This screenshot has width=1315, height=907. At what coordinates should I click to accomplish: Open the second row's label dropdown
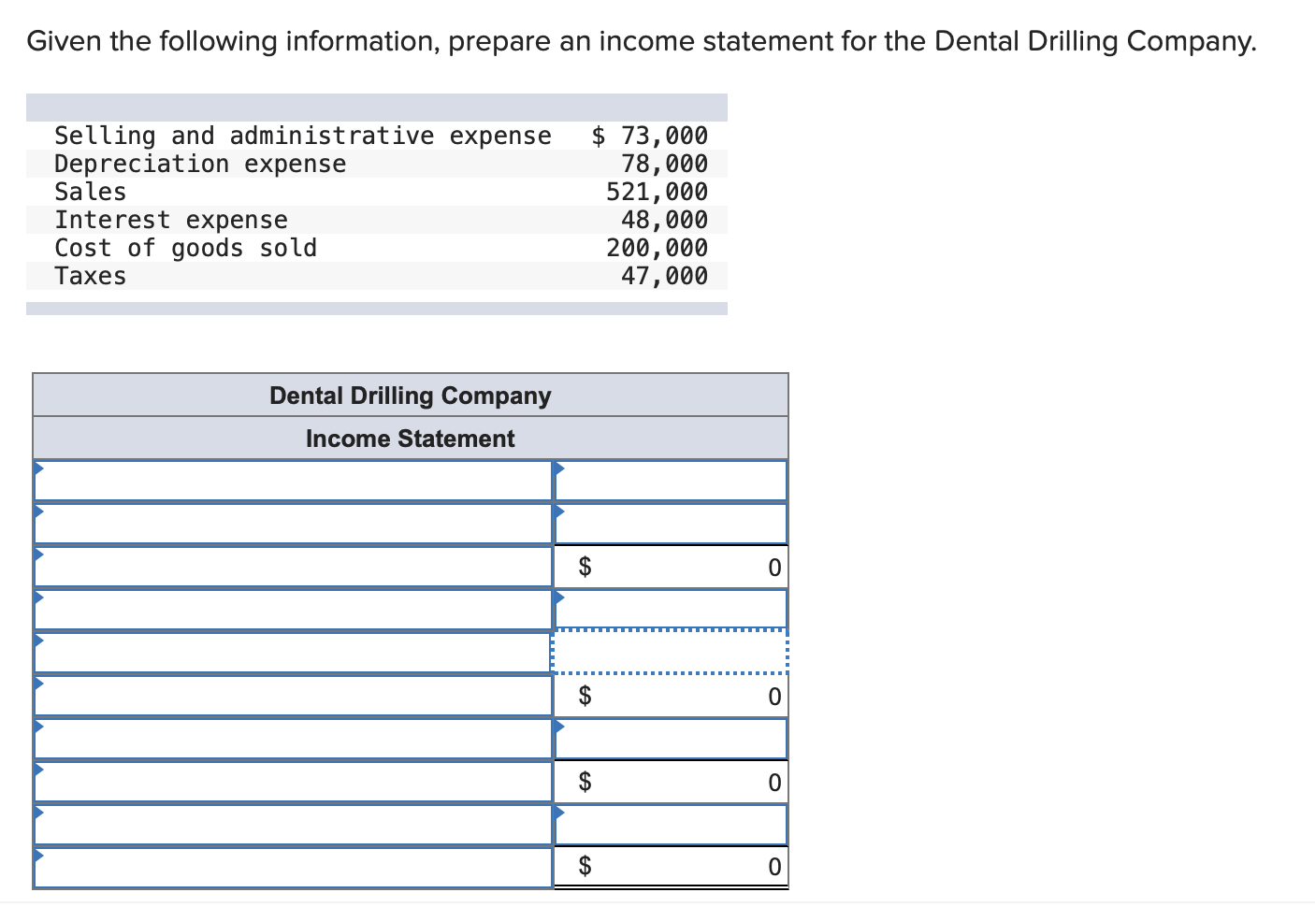pyautogui.click(x=293, y=524)
